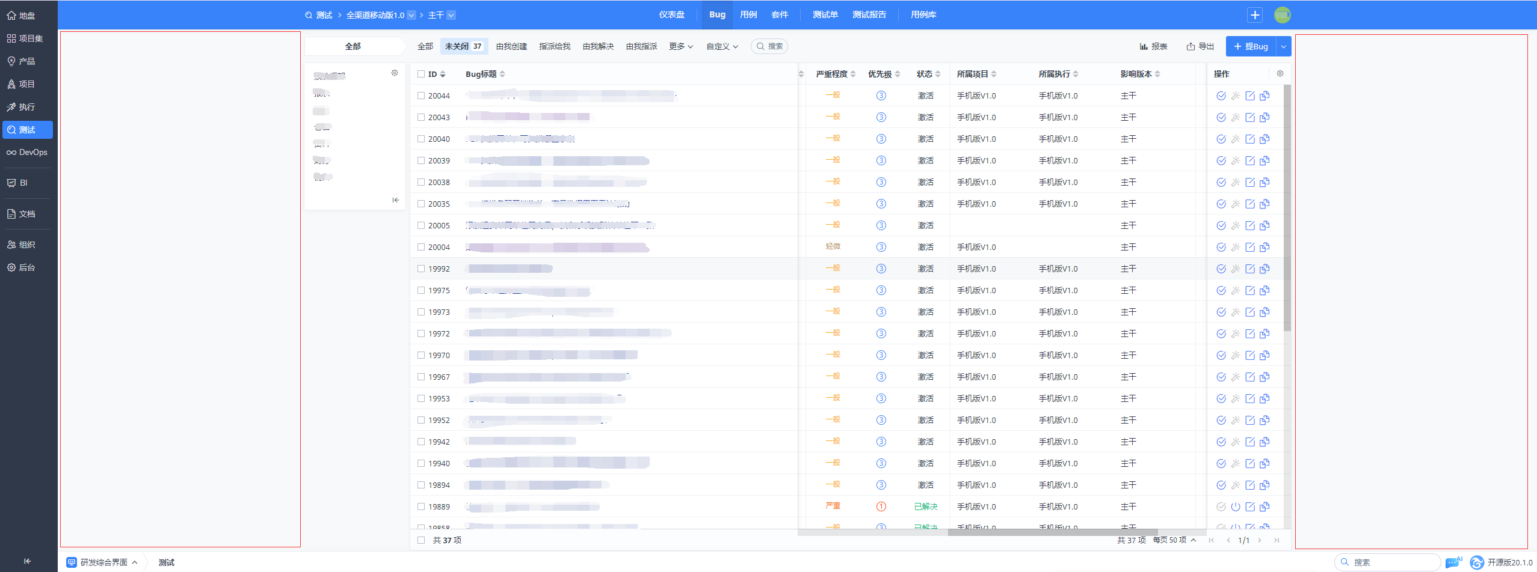Collapse the left sidebar navigation menu
The height and width of the screenshot is (572, 1537).
27,561
